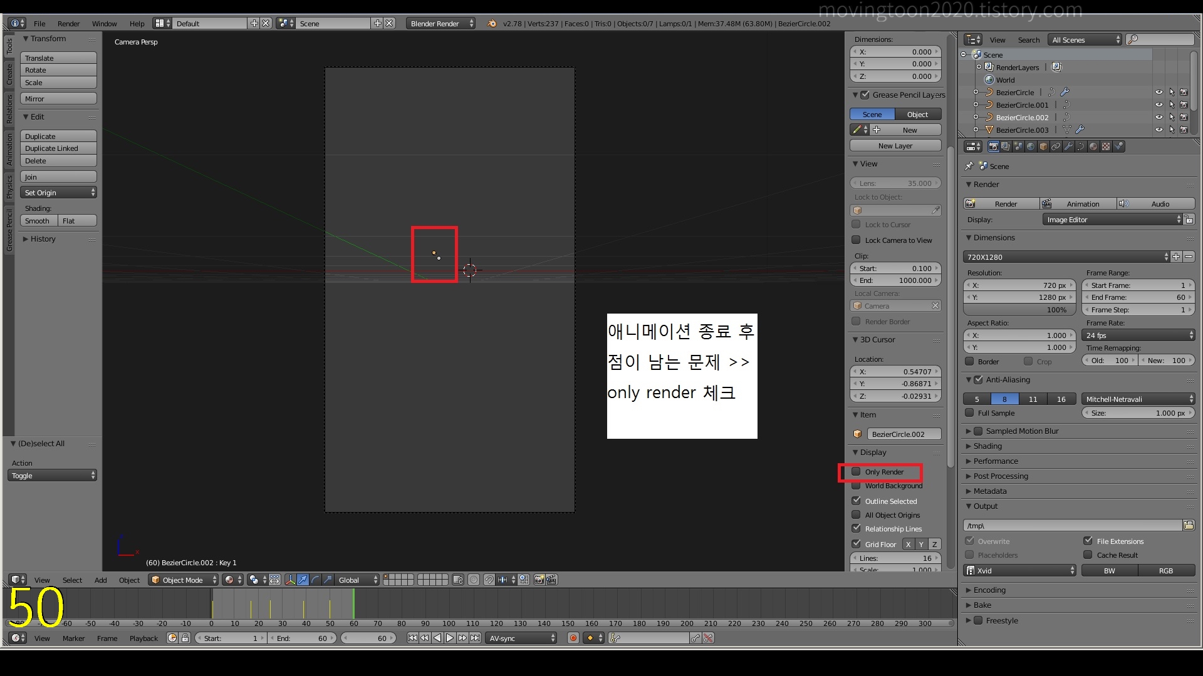The width and height of the screenshot is (1203, 676).
Task: Enable the Only Render checkbox
Action: click(856, 472)
